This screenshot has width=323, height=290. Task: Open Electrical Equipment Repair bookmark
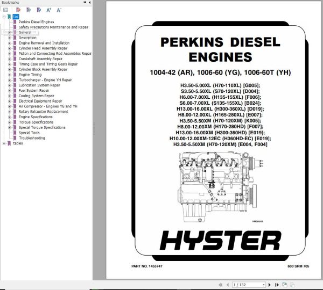click(x=40, y=101)
